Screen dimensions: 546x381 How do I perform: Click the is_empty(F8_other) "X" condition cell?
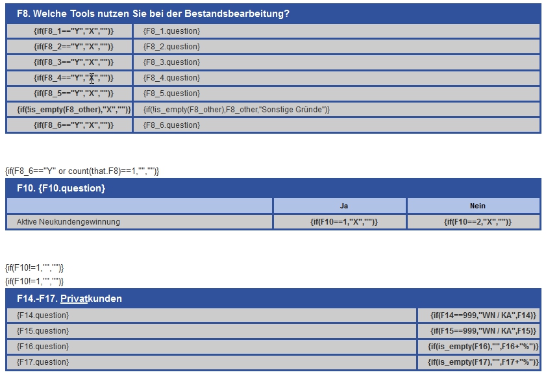point(73,110)
